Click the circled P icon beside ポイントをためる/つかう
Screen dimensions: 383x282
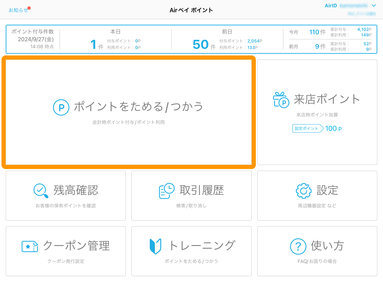[x=61, y=107]
